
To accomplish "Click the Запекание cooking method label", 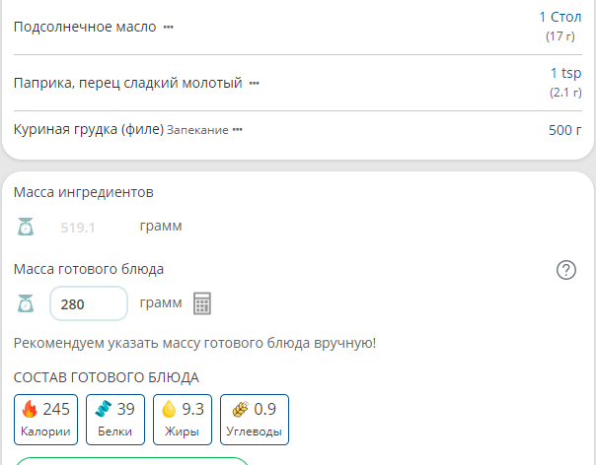I will tap(197, 130).
